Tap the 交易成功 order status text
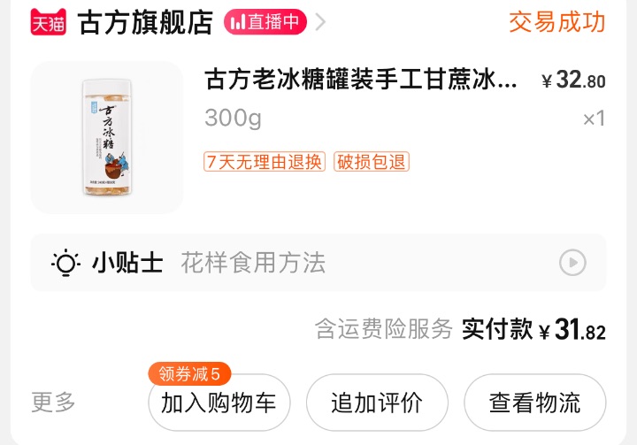 tap(557, 22)
